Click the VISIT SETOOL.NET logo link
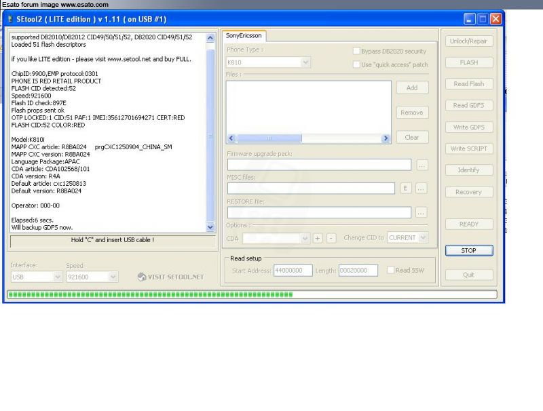Screen dimensions: 543x411 (x=171, y=277)
